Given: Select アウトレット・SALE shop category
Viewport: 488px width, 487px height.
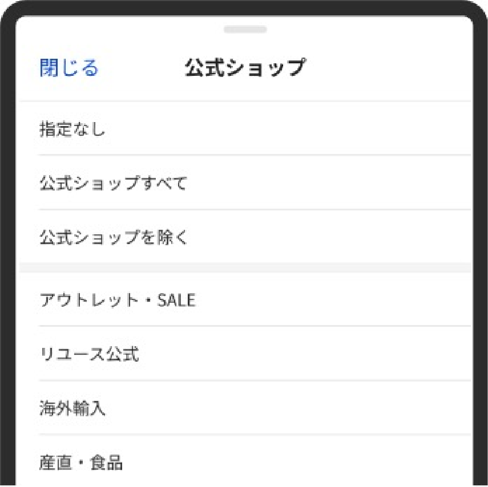Looking at the screenshot, I should pos(245,299).
